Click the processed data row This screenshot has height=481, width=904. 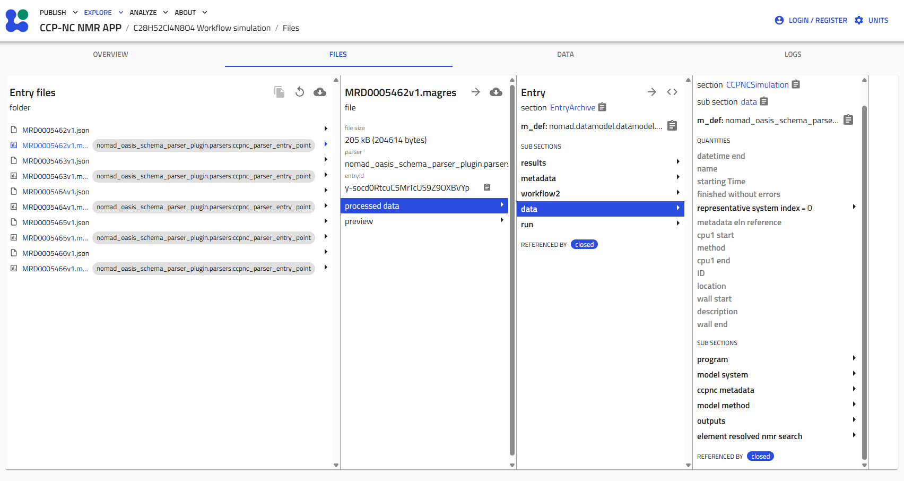pyautogui.click(x=424, y=206)
